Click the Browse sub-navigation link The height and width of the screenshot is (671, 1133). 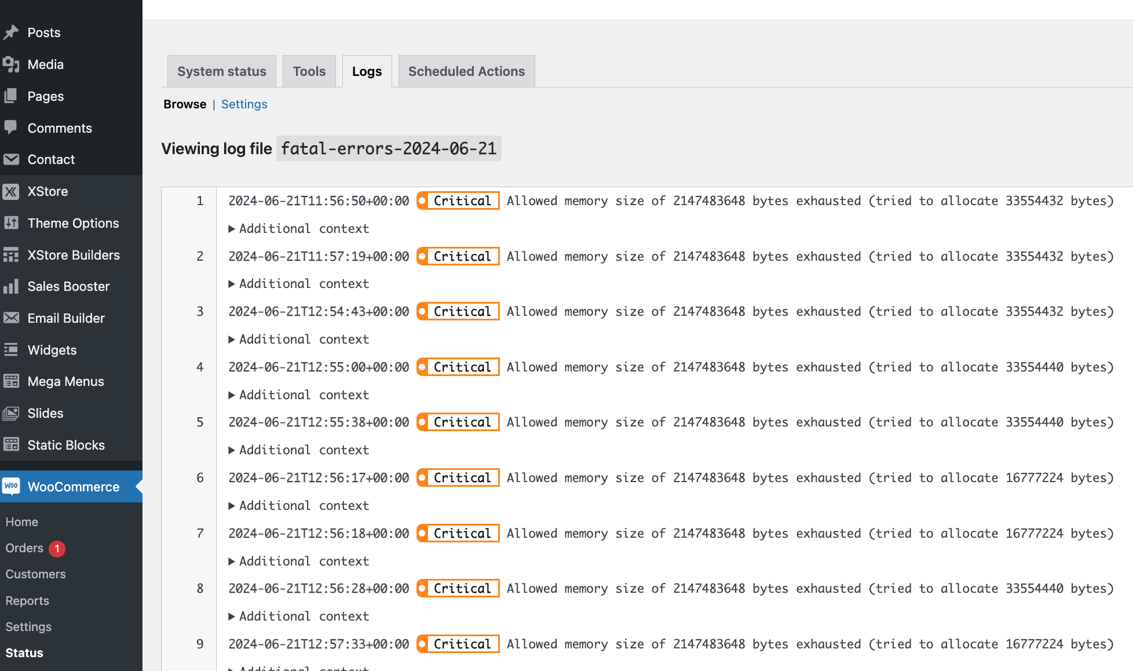click(x=185, y=104)
